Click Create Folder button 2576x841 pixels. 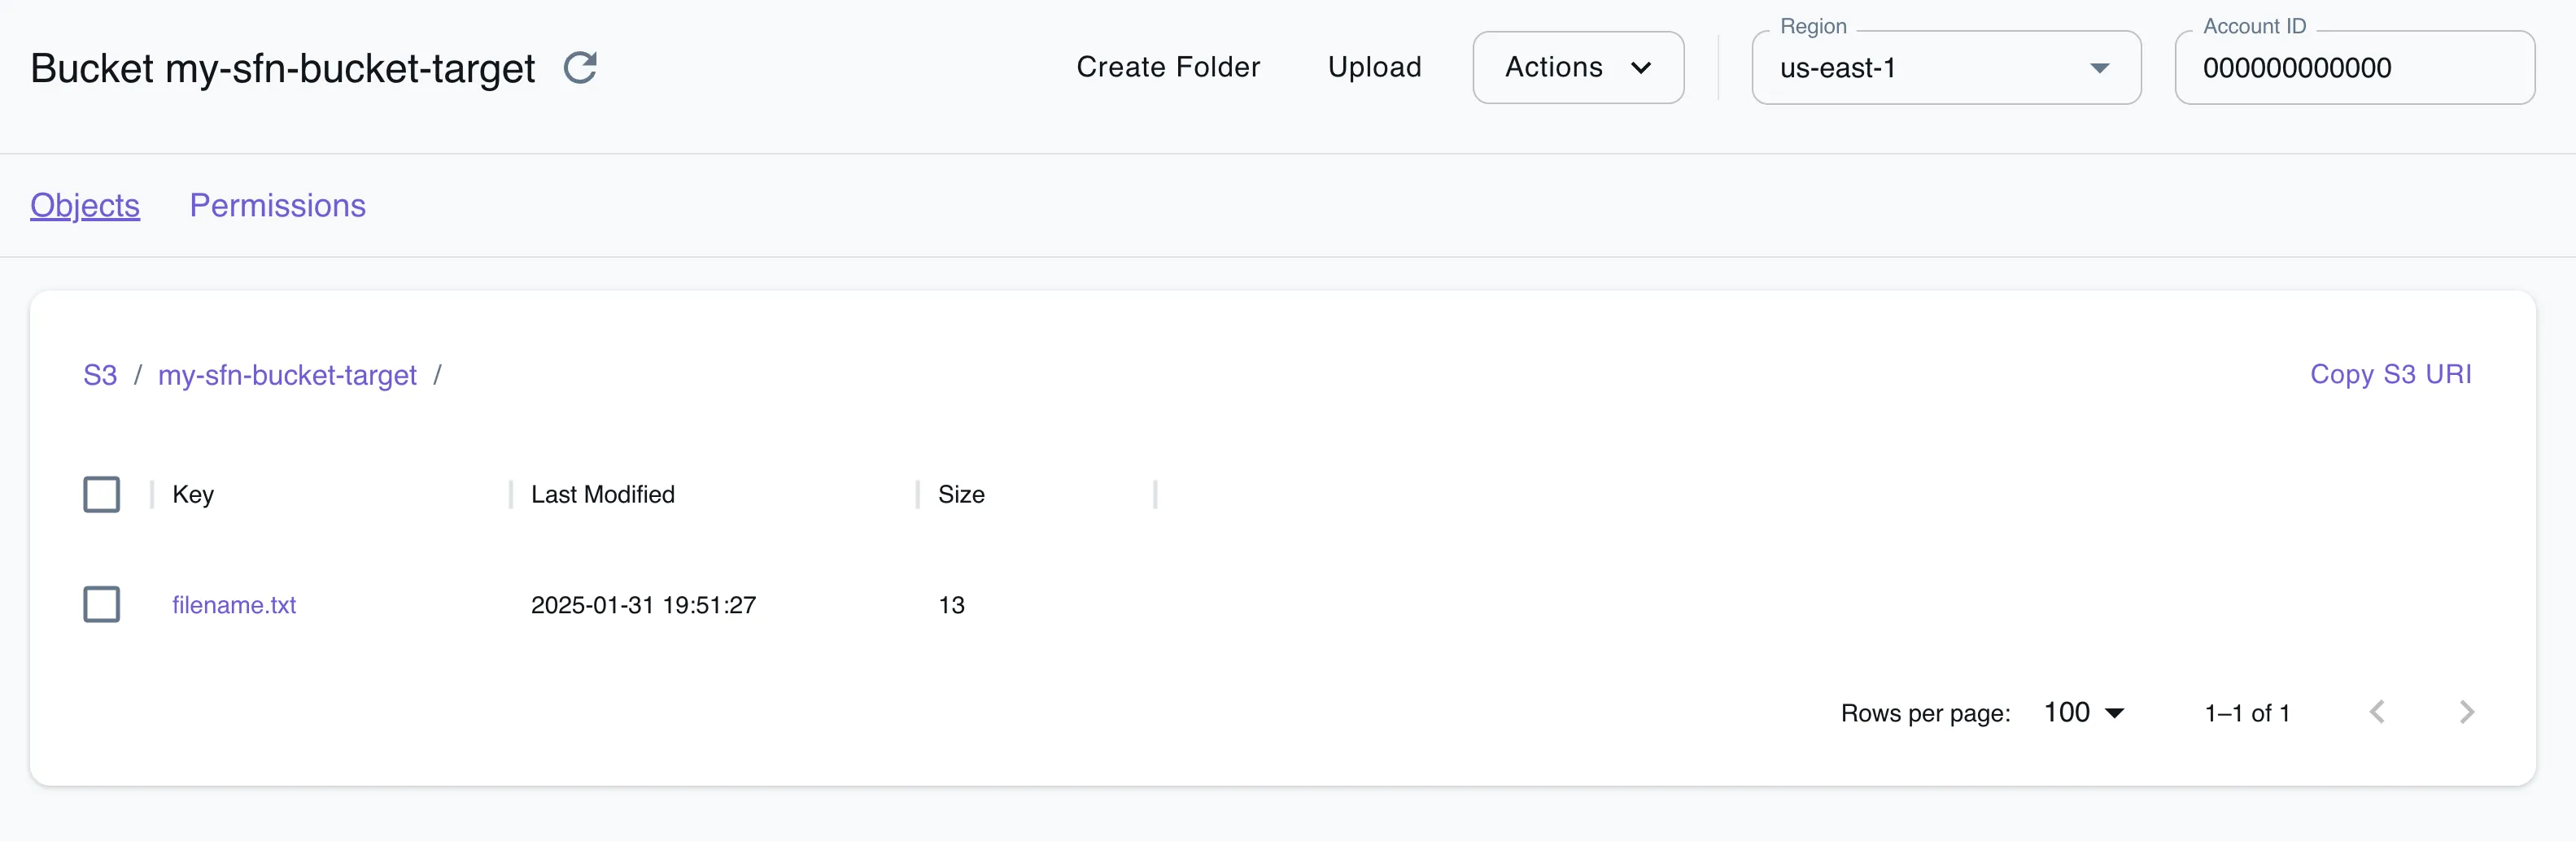pos(1168,67)
